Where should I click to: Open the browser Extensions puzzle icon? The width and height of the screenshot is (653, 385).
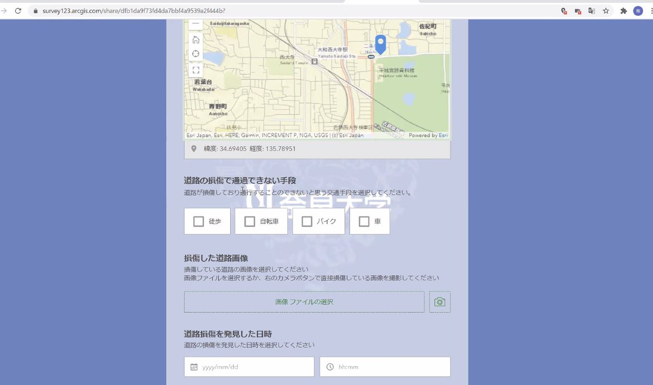(x=624, y=11)
